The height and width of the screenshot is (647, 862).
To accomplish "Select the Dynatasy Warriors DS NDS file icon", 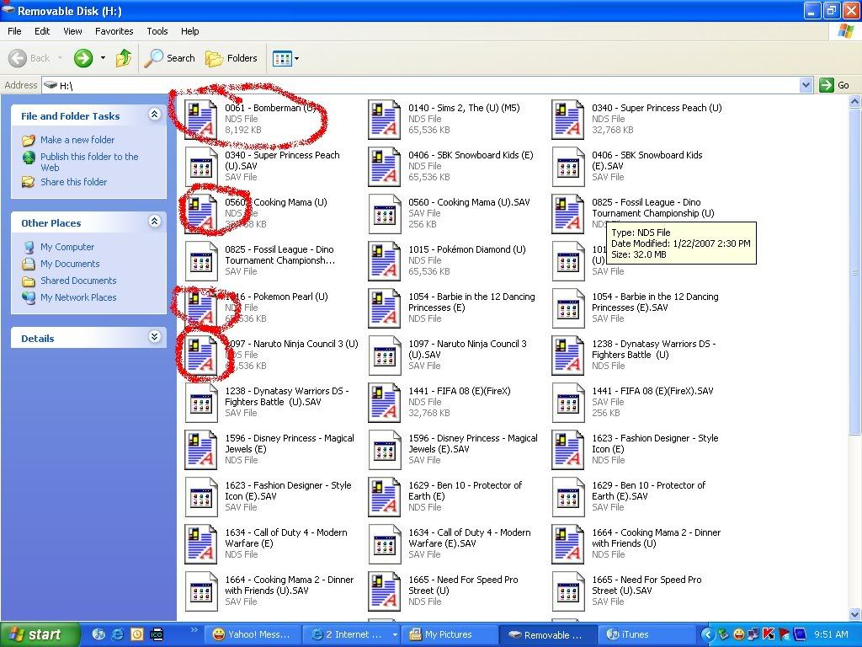I will [567, 356].
